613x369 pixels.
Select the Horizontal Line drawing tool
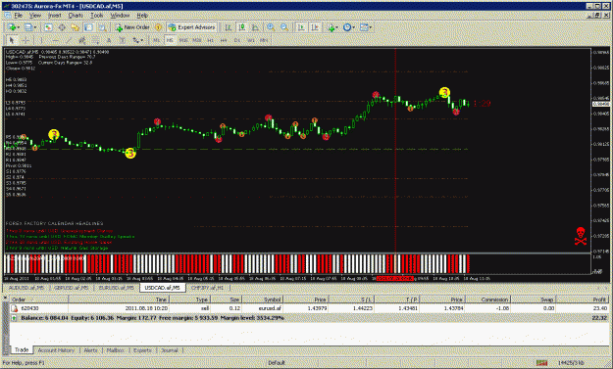tap(55, 40)
